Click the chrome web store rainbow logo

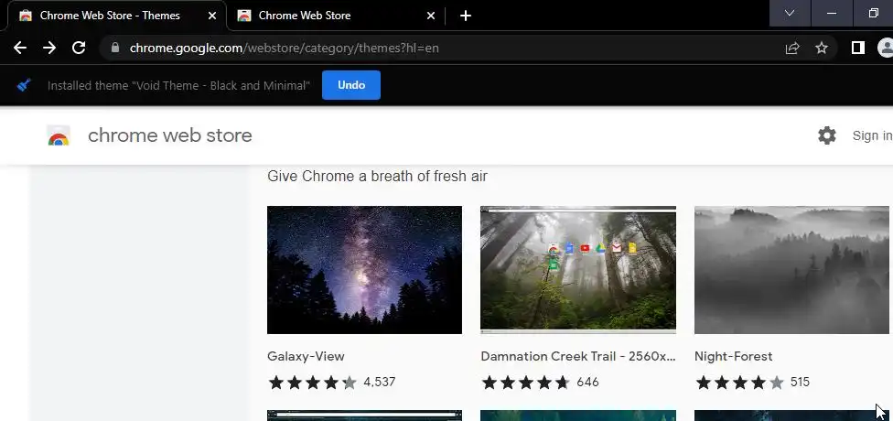click(x=59, y=136)
